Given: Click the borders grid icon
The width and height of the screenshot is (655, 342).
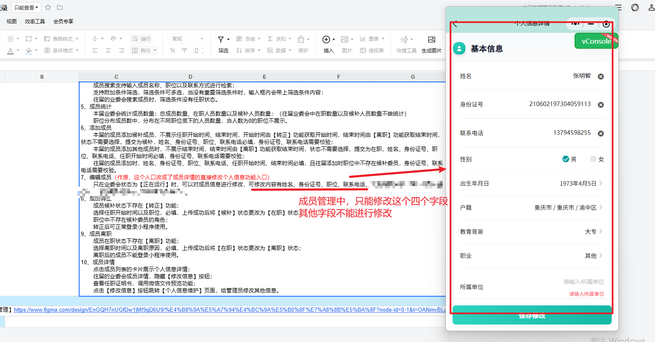Looking at the screenshot, I should point(11,39).
